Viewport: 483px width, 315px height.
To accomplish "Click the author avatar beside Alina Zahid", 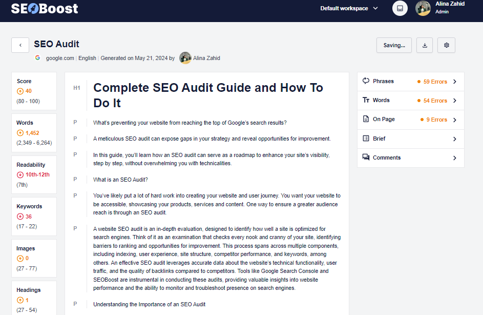I will pyautogui.click(x=185, y=58).
